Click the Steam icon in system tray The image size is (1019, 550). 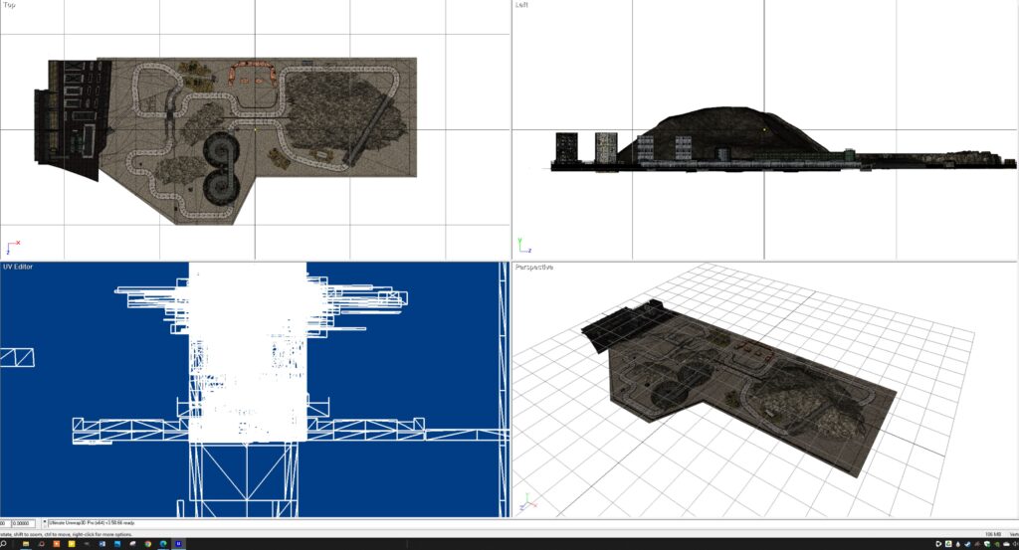click(967, 544)
